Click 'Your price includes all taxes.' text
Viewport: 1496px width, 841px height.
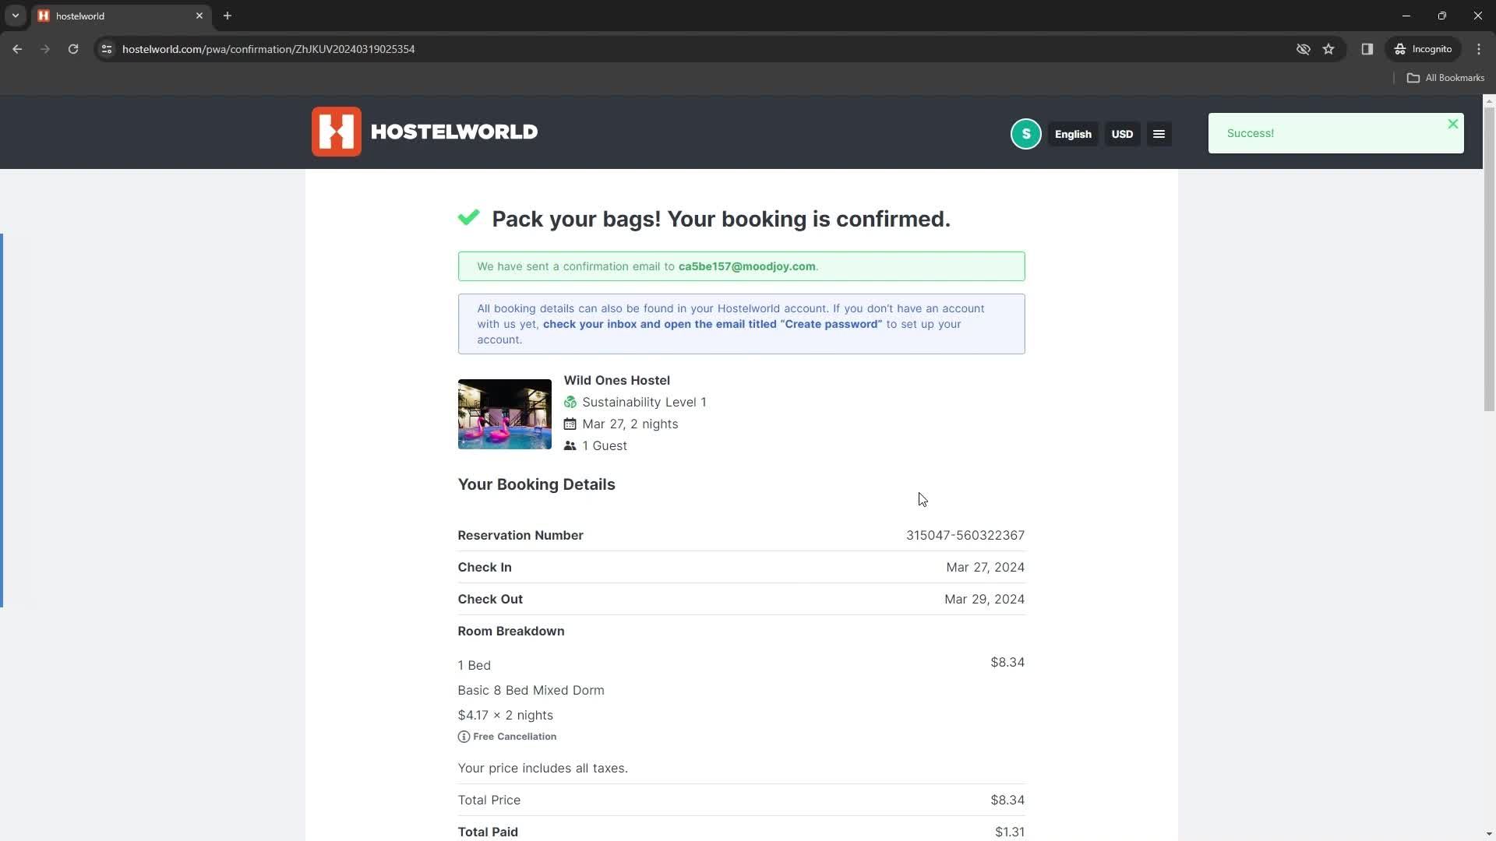click(x=543, y=769)
